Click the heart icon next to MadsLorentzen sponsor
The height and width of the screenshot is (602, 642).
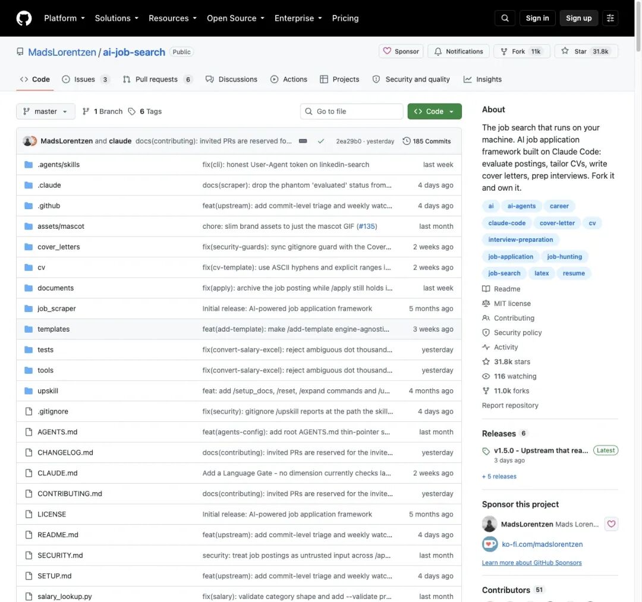pos(611,524)
